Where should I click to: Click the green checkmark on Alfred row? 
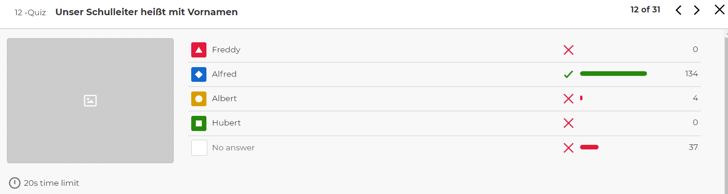pos(569,74)
